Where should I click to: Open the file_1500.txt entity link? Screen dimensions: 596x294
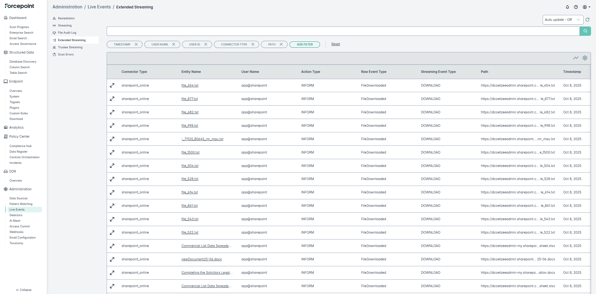(190, 153)
